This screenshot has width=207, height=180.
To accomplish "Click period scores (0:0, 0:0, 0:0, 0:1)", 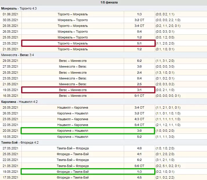I will click(x=168, y=96).
